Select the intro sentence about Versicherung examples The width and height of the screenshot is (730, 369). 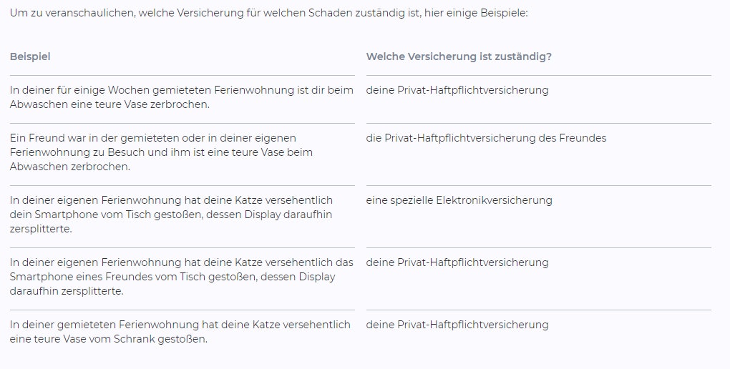[x=268, y=13]
